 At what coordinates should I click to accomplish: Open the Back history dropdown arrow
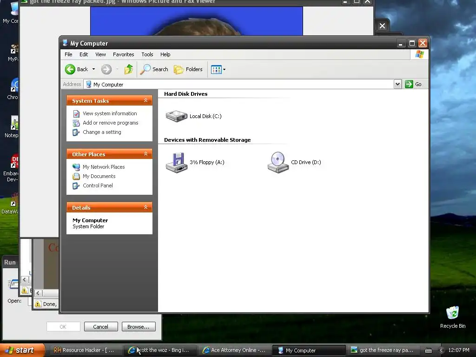point(93,69)
